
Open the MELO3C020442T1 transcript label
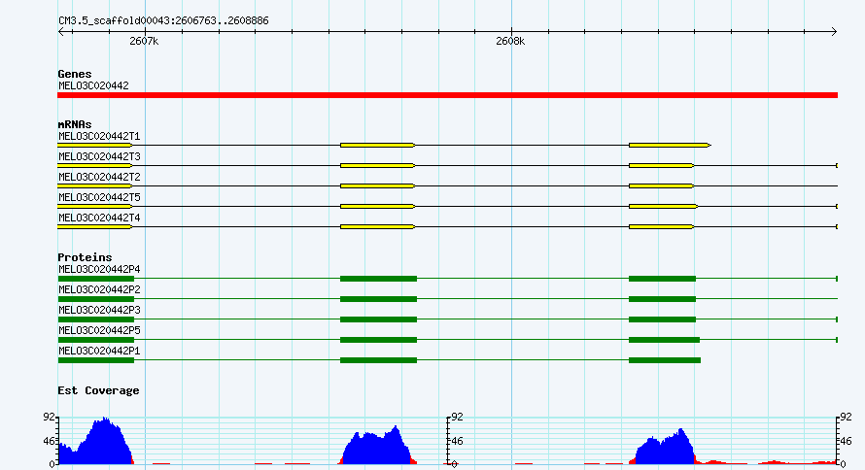click(99, 137)
